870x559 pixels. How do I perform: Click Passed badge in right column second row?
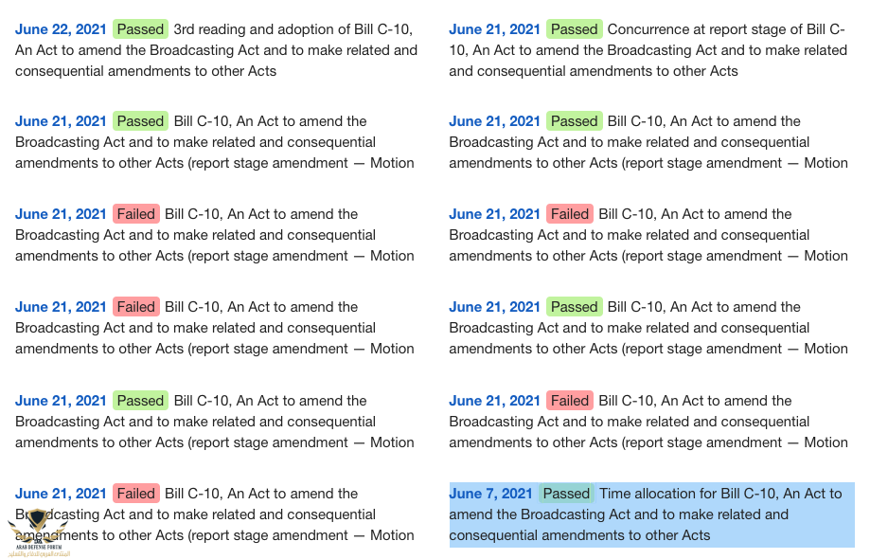575,121
